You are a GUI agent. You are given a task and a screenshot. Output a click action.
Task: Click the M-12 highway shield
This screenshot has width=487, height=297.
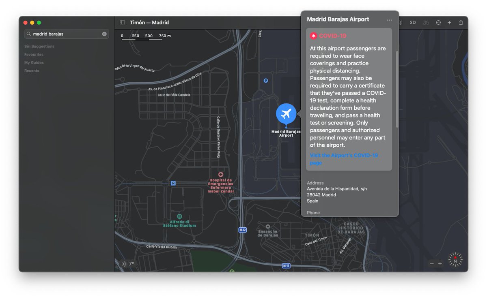[243, 230]
